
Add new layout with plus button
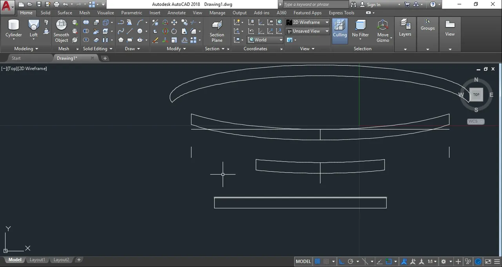click(x=79, y=260)
